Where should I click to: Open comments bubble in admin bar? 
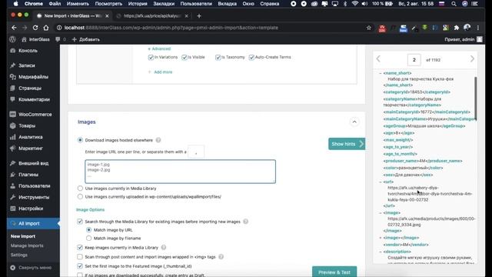pyautogui.click(x=58, y=39)
